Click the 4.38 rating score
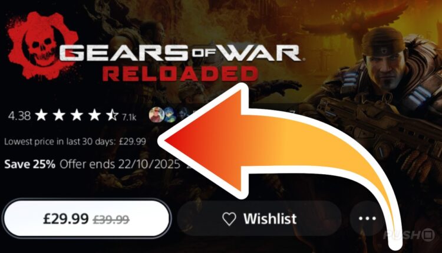The image size is (442, 253). click(19, 116)
